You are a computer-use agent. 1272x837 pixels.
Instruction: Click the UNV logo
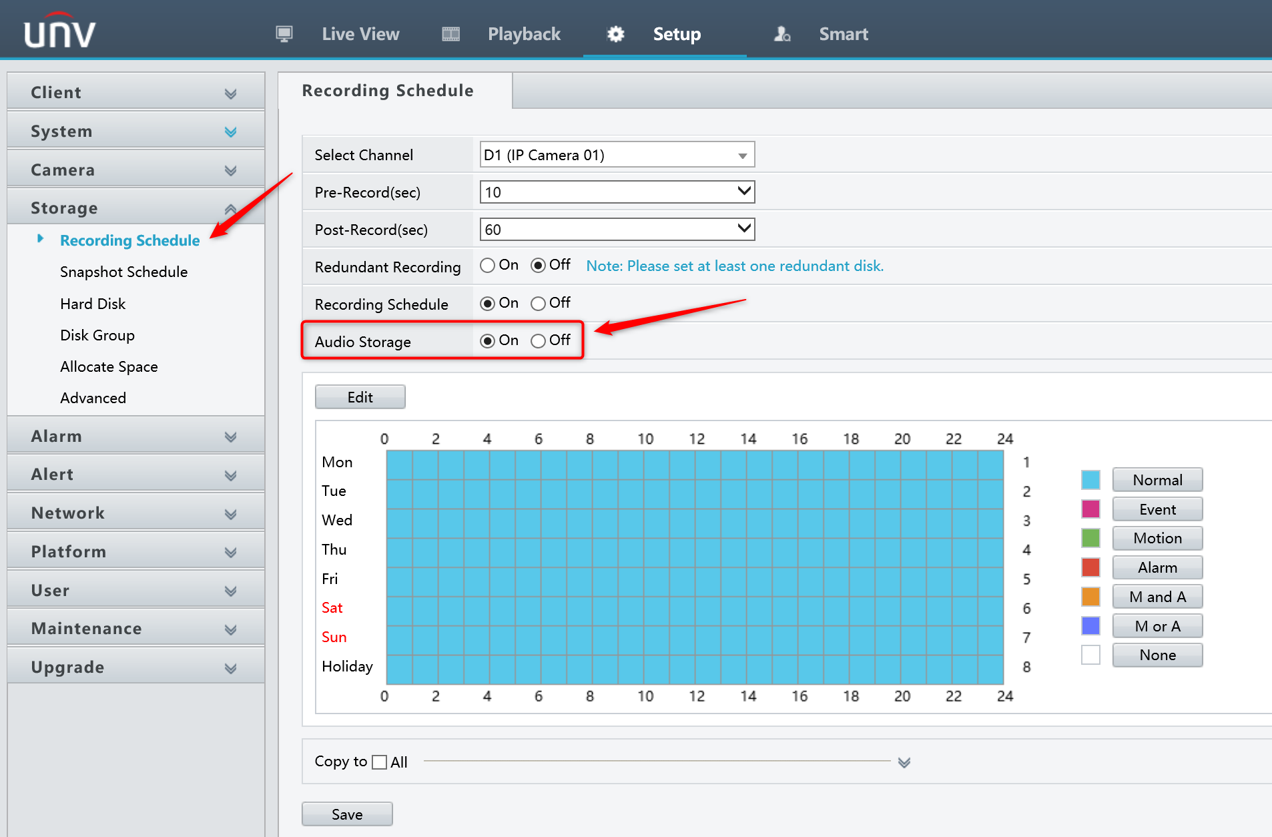pos(59,29)
